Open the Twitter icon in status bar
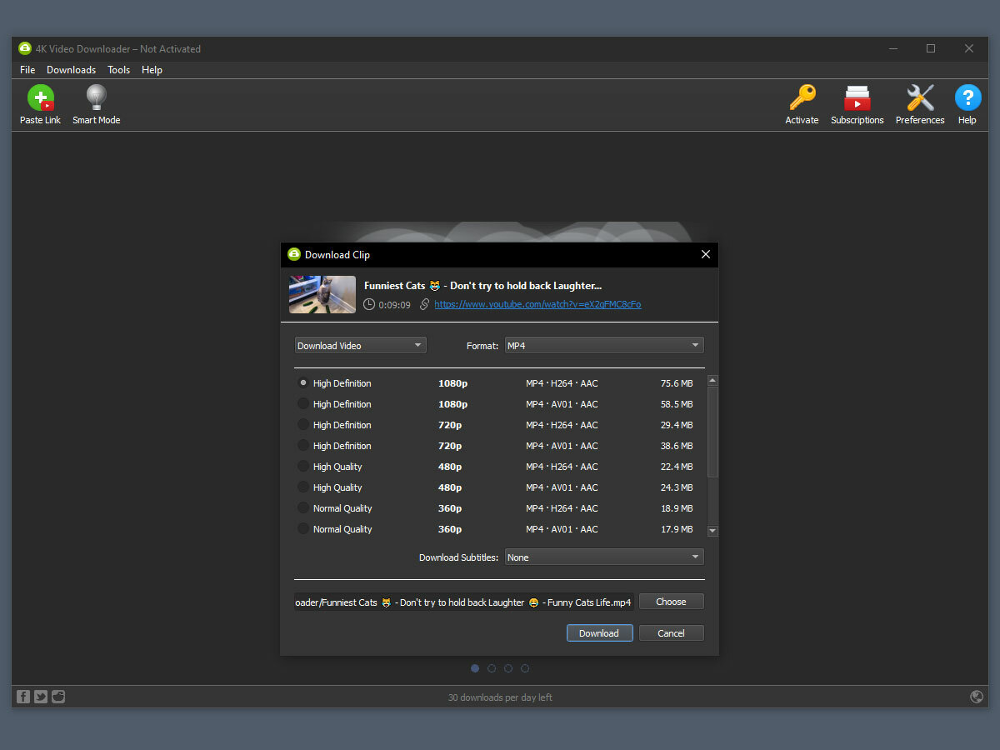 (41, 697)
